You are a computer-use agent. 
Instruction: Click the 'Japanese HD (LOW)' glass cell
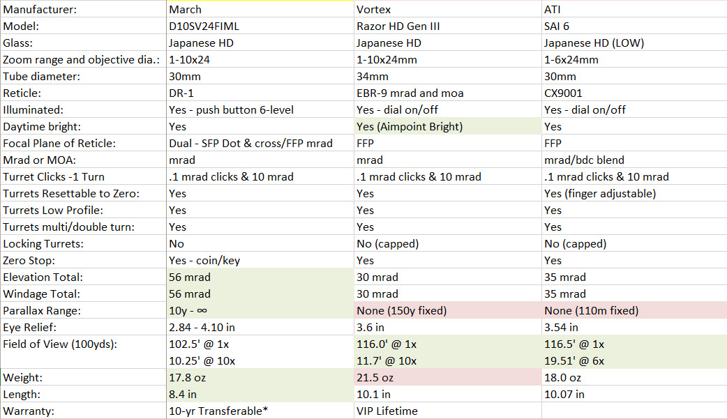click(x=634, y=43)
